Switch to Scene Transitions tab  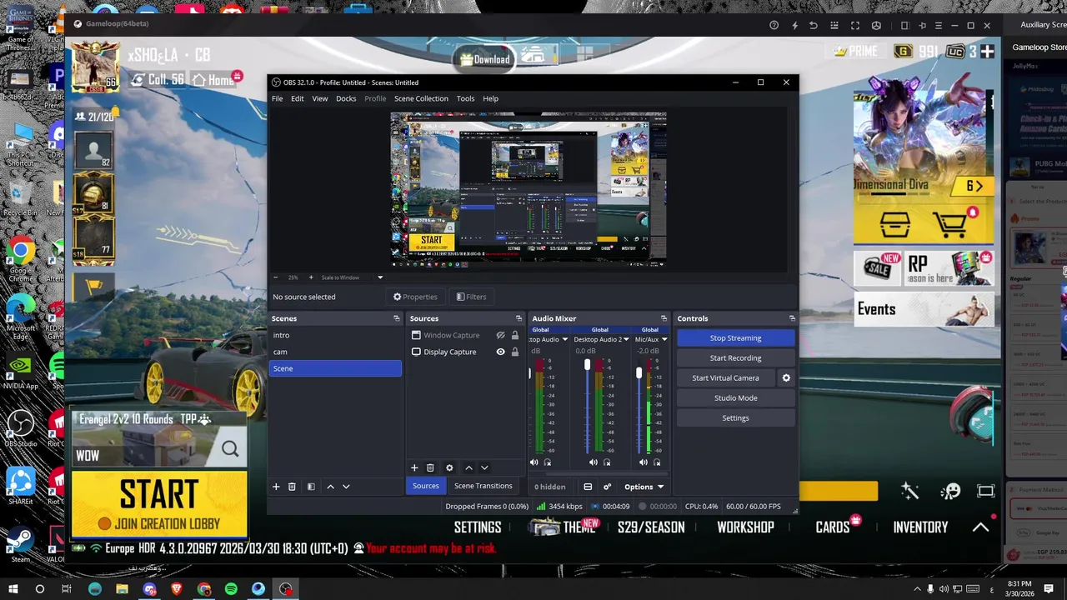click(483, 486)
